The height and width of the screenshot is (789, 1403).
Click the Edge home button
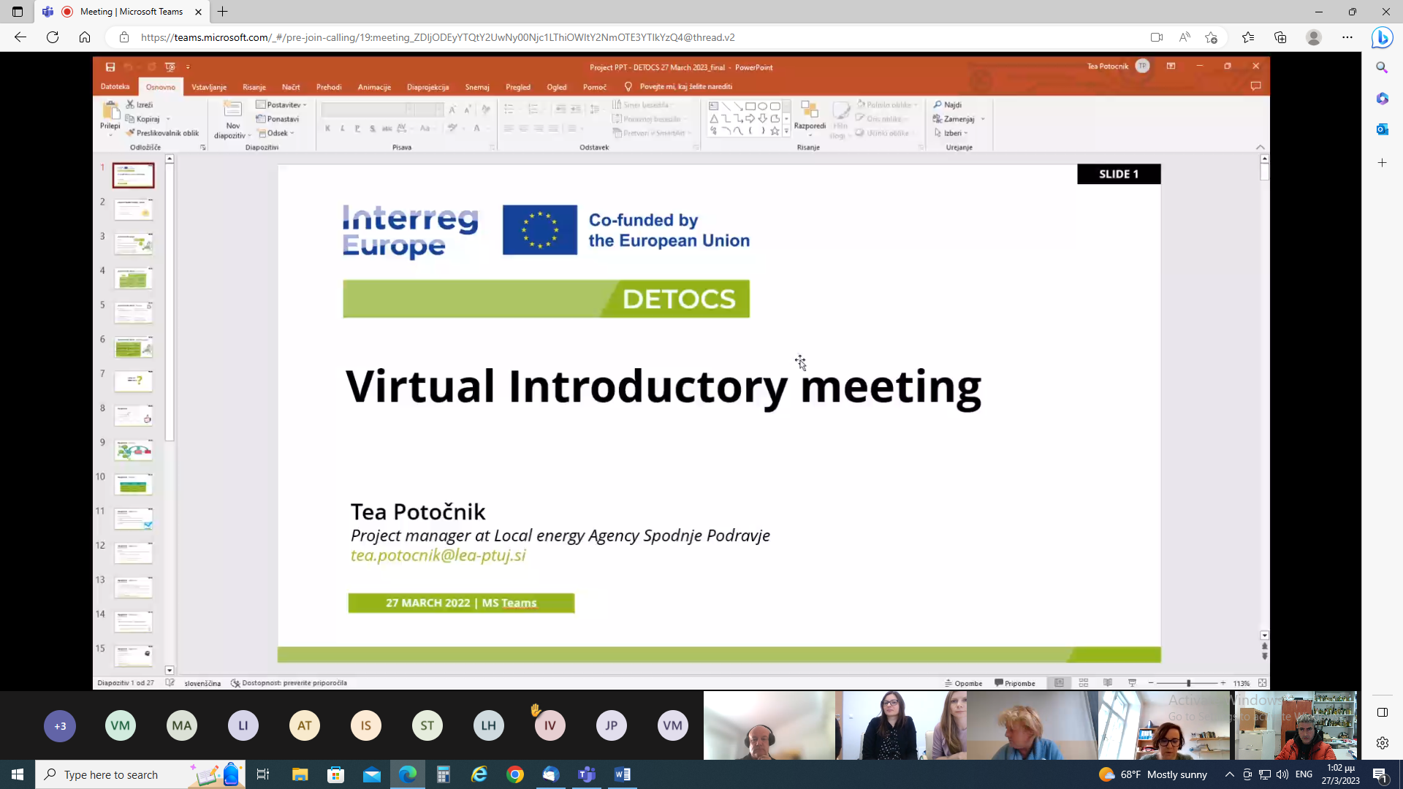tap(85, 37)
